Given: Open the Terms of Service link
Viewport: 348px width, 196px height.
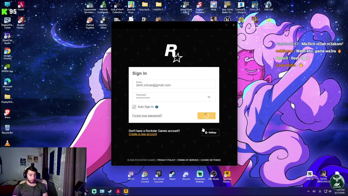Looking at the screenshot, I should point(188,160).
